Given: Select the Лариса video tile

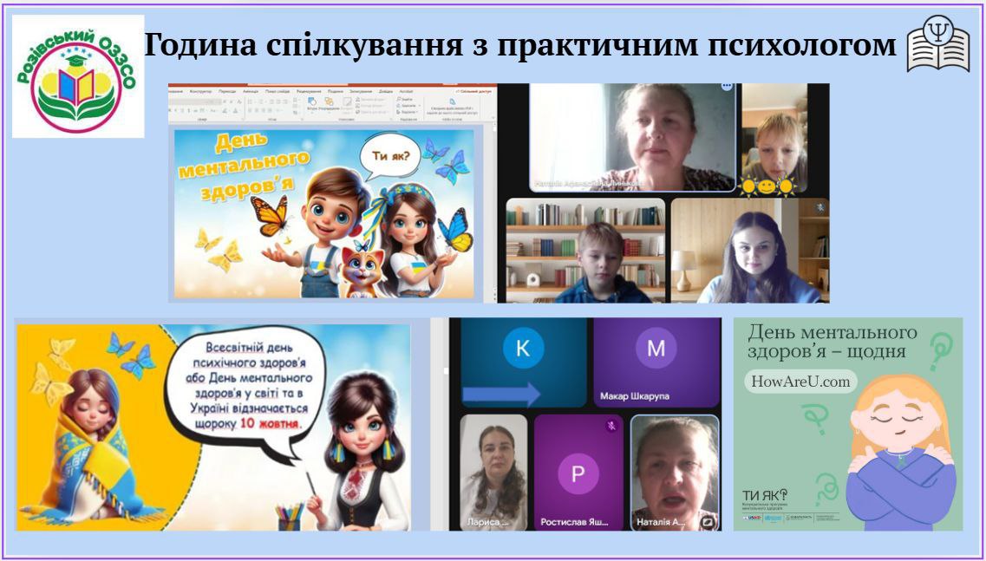Looking at the screenshot, I should [493, 472].
